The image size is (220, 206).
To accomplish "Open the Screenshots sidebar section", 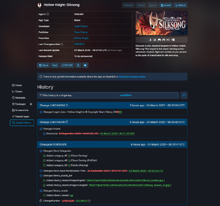I will pos(20,110).
